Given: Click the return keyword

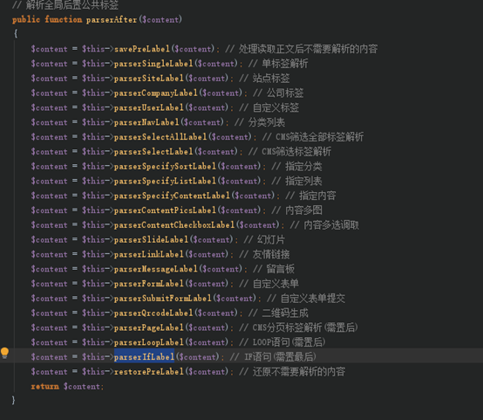Looking at the screenshot, I should pyautogui.click(x=45, y=386).
